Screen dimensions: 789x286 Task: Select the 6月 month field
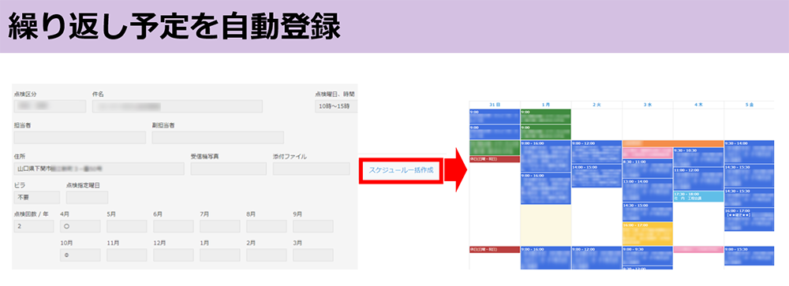(x=173, y=226)
